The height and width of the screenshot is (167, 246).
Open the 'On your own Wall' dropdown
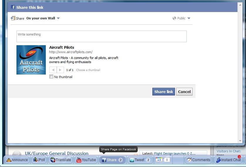coord(43,18)
